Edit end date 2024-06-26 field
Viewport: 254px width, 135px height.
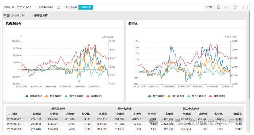tap(46, 7)
